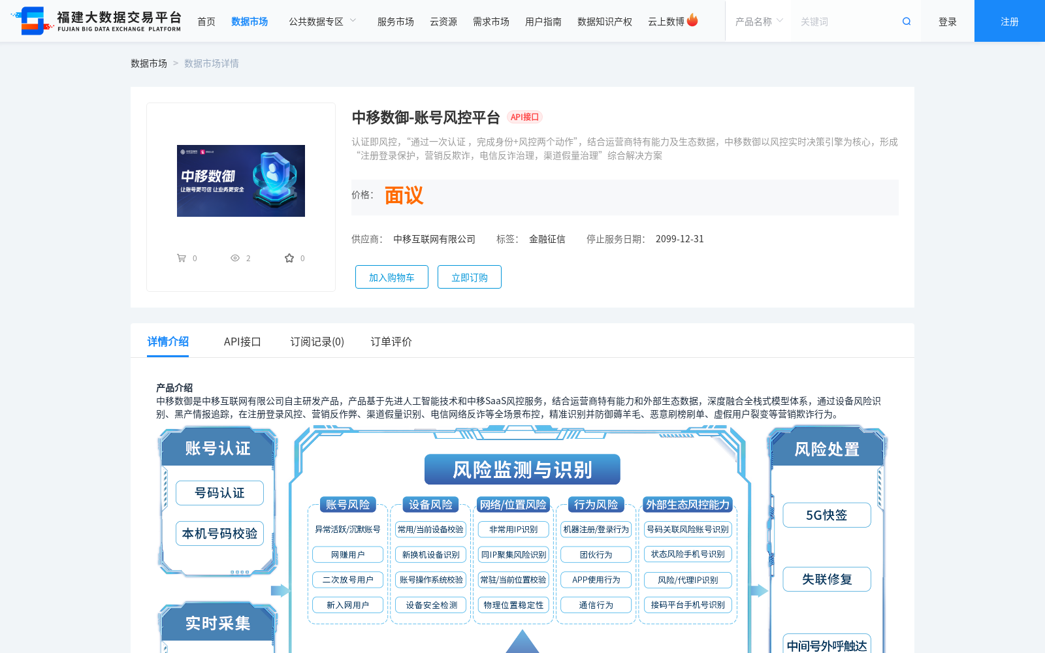Click 立即订购 button
This screenshot has width=1045, height=653.
pos(470,277)
